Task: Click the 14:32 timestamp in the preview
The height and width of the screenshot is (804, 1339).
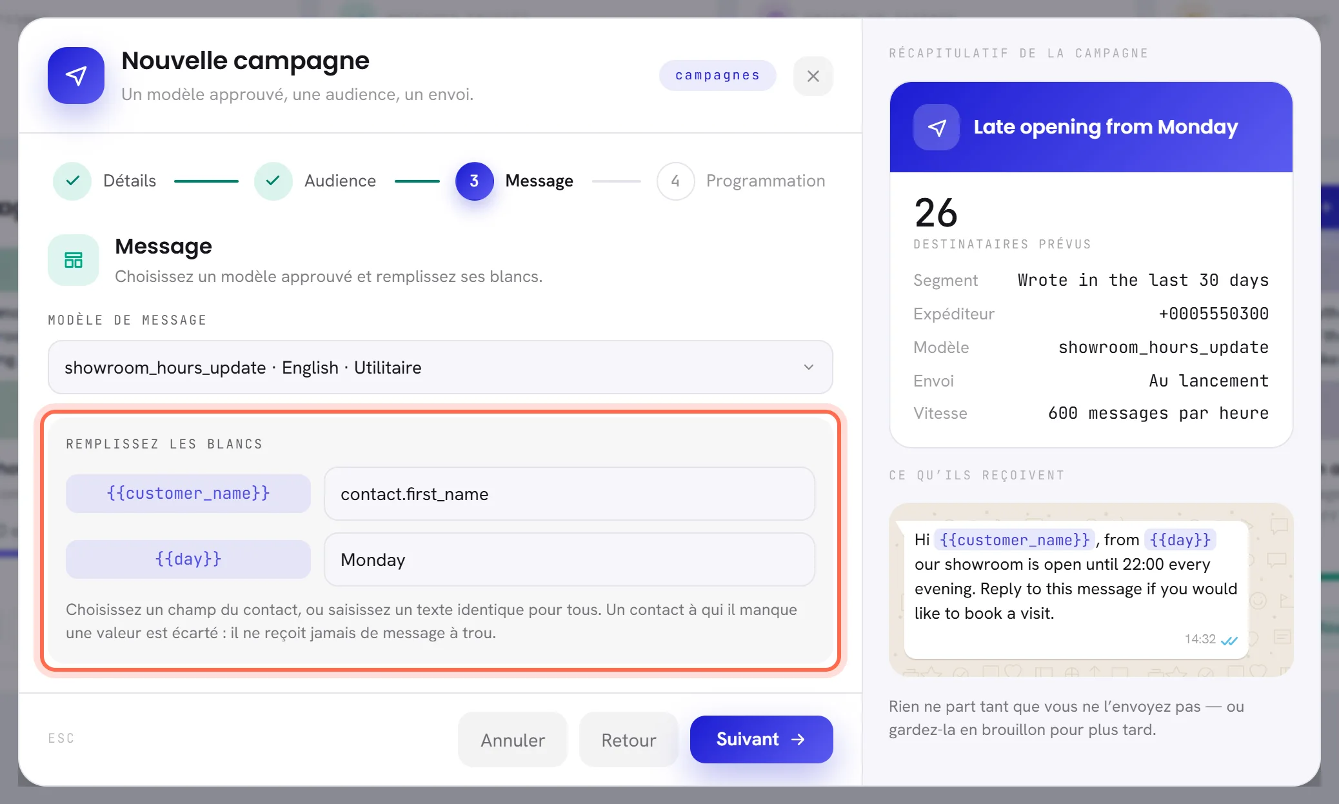Action: coord(1200,639)
